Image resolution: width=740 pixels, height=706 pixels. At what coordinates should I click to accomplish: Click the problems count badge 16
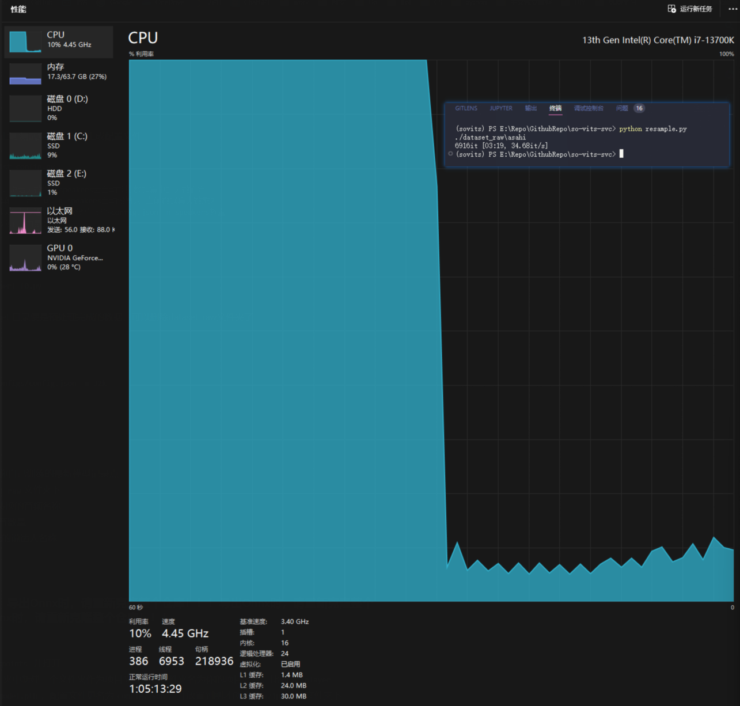639,108
